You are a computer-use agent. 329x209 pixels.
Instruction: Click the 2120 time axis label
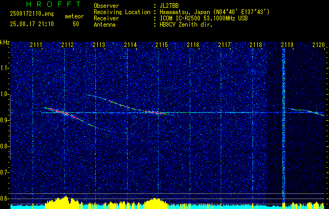319,44
